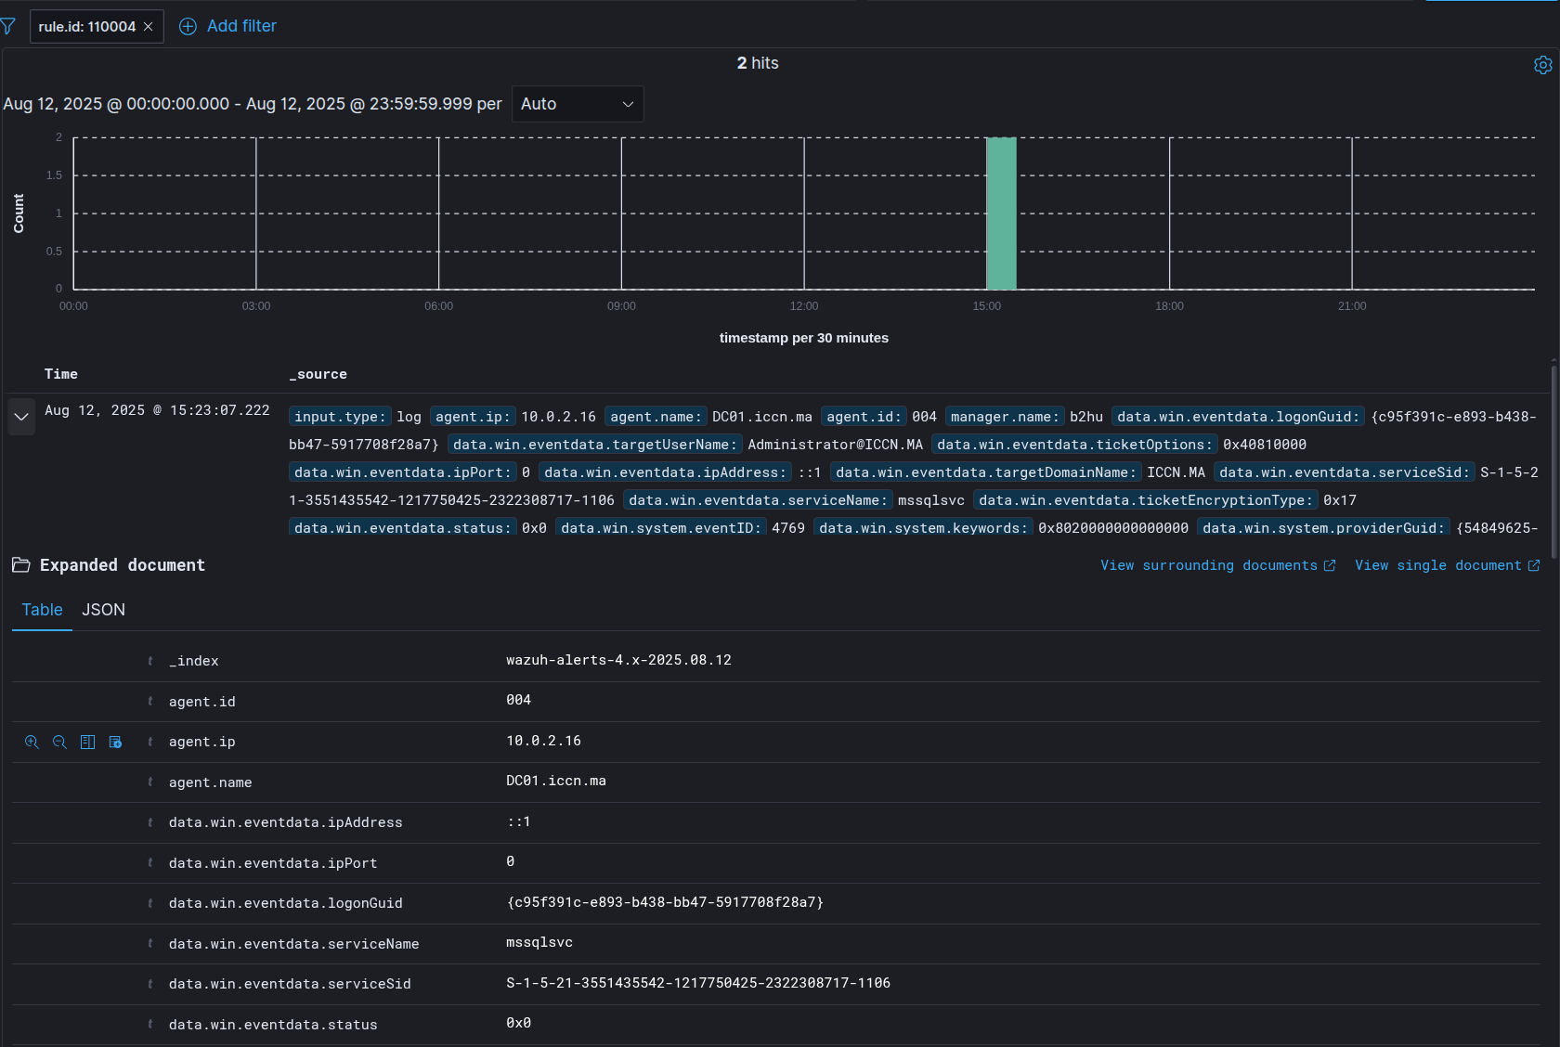Click the filter funnel icon
The width and height of the screenshot is (1560, 1047).
point(8,27)
